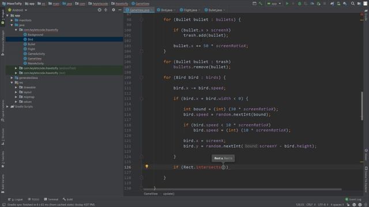Open the Logcat tool window tab
The image size is (369, 207).
[x=16, y=200]
